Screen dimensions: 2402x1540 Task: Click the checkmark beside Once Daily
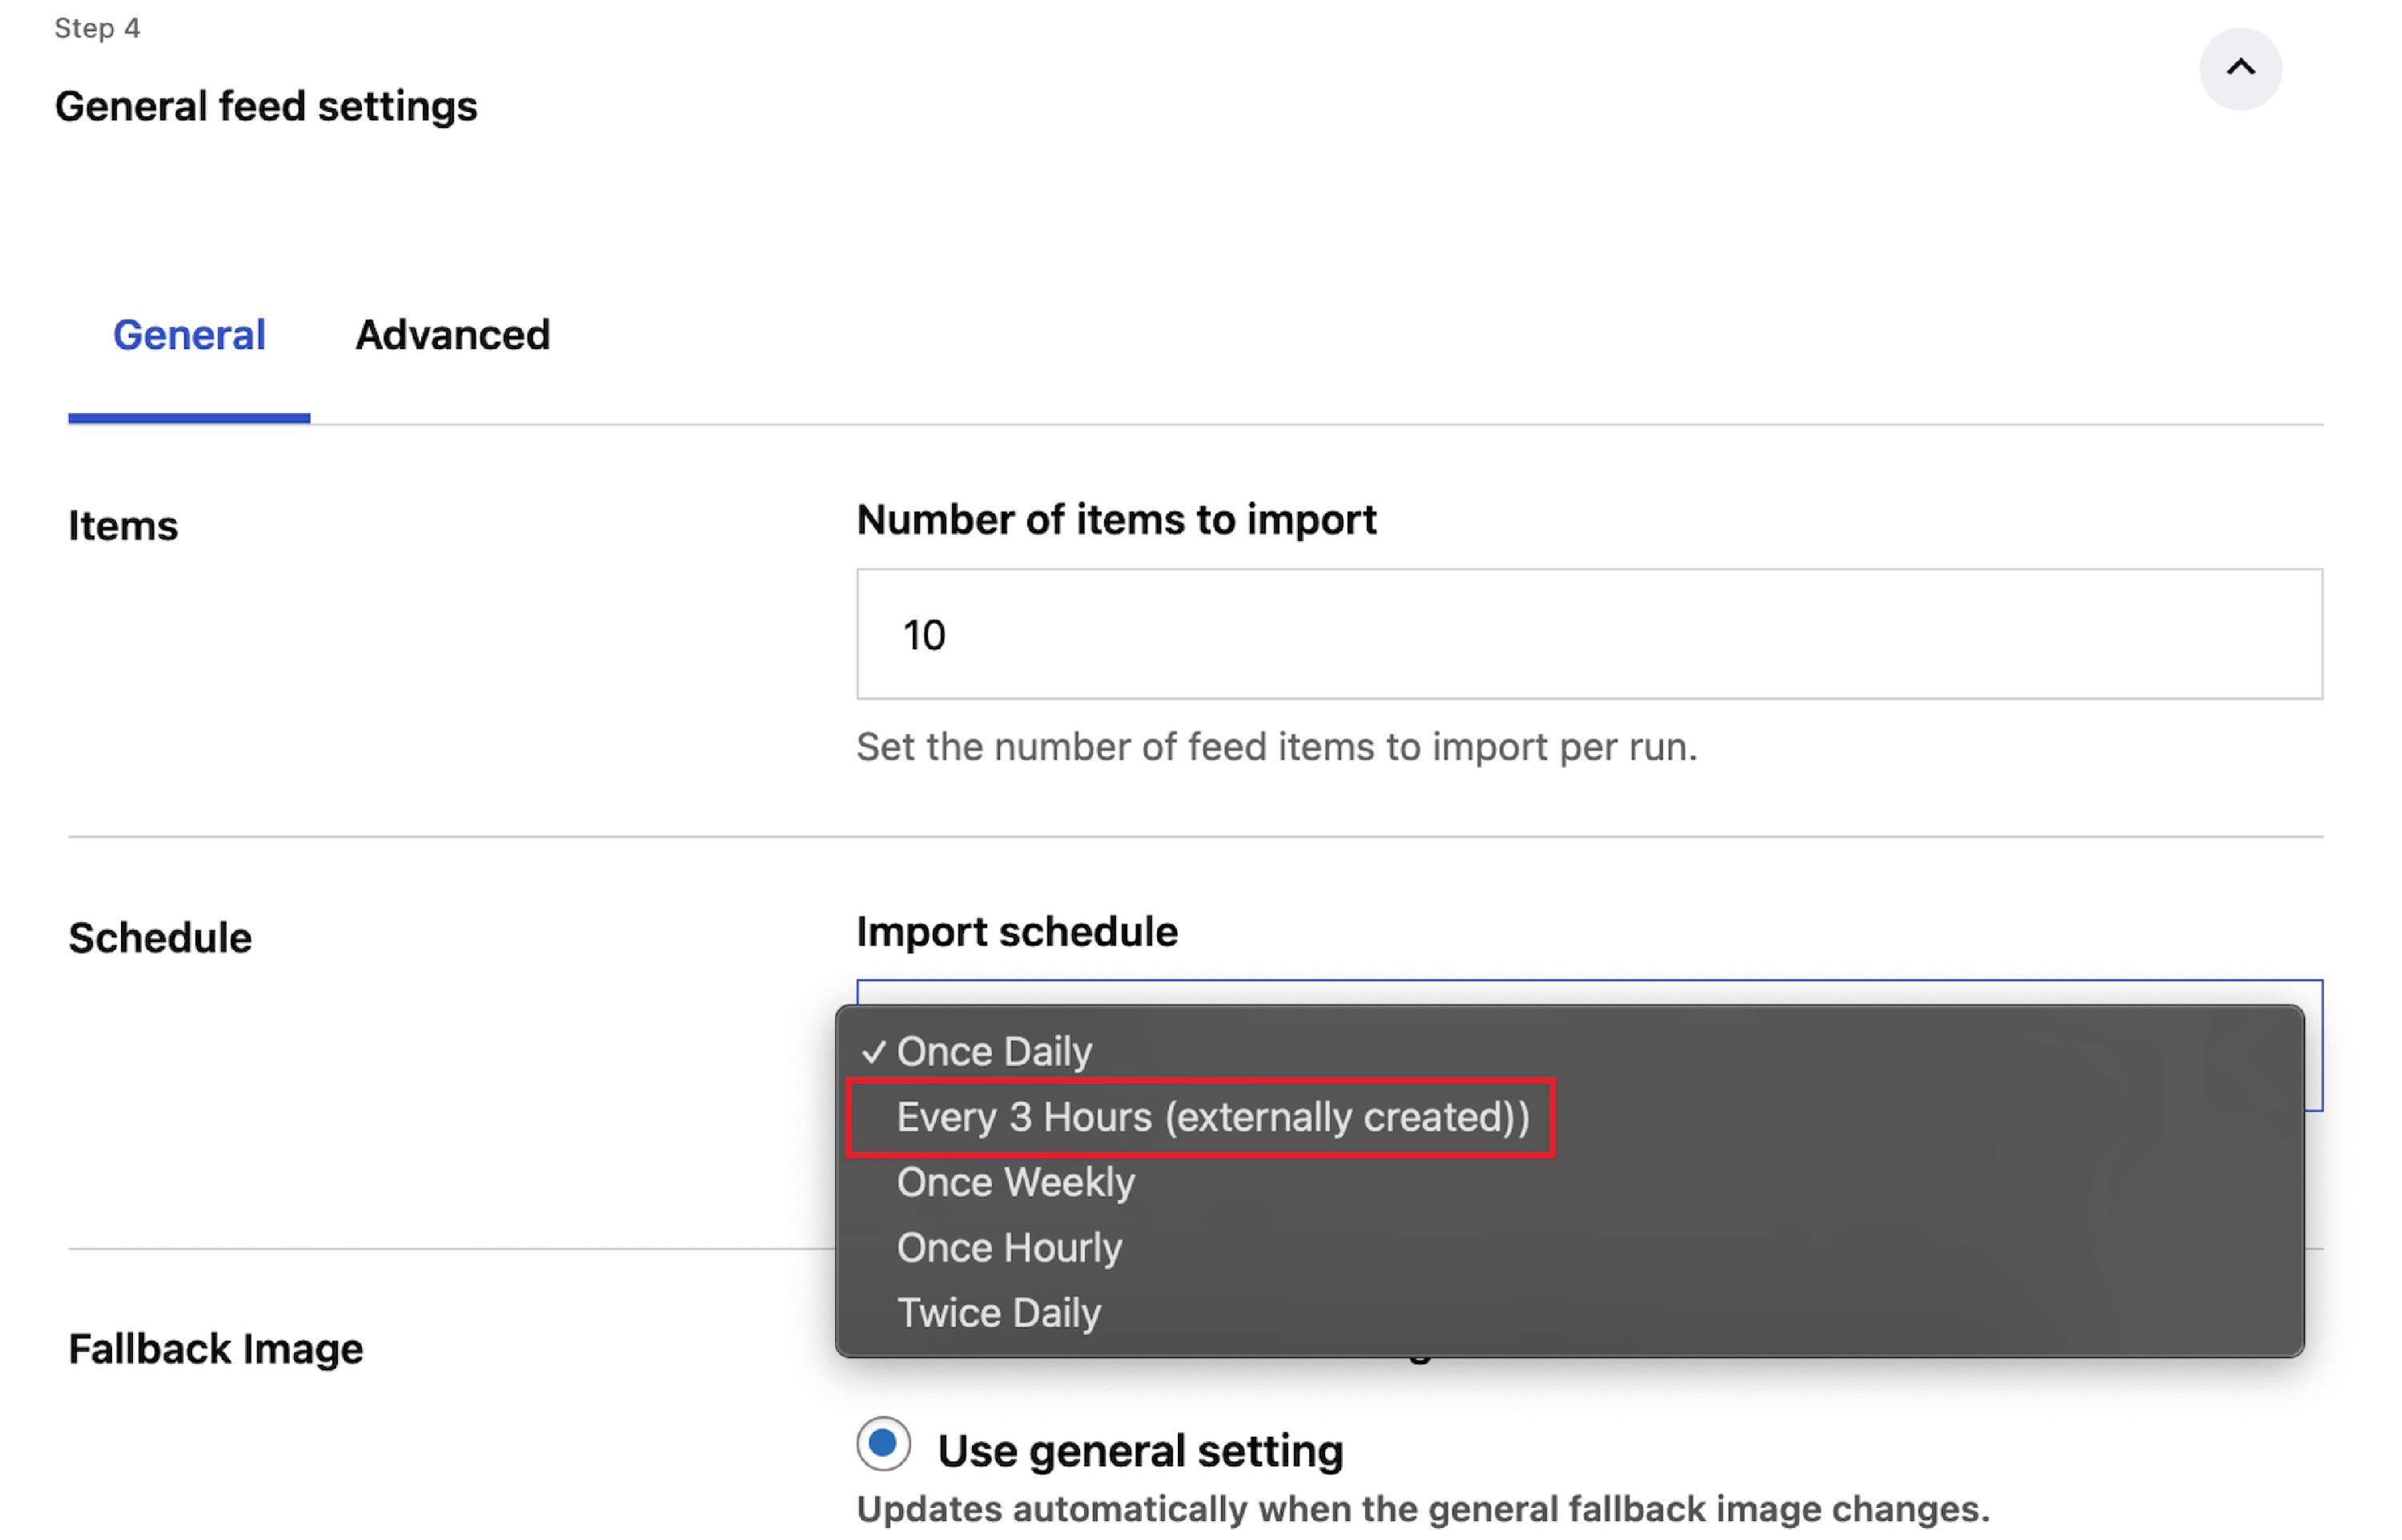click(873, 1052)
